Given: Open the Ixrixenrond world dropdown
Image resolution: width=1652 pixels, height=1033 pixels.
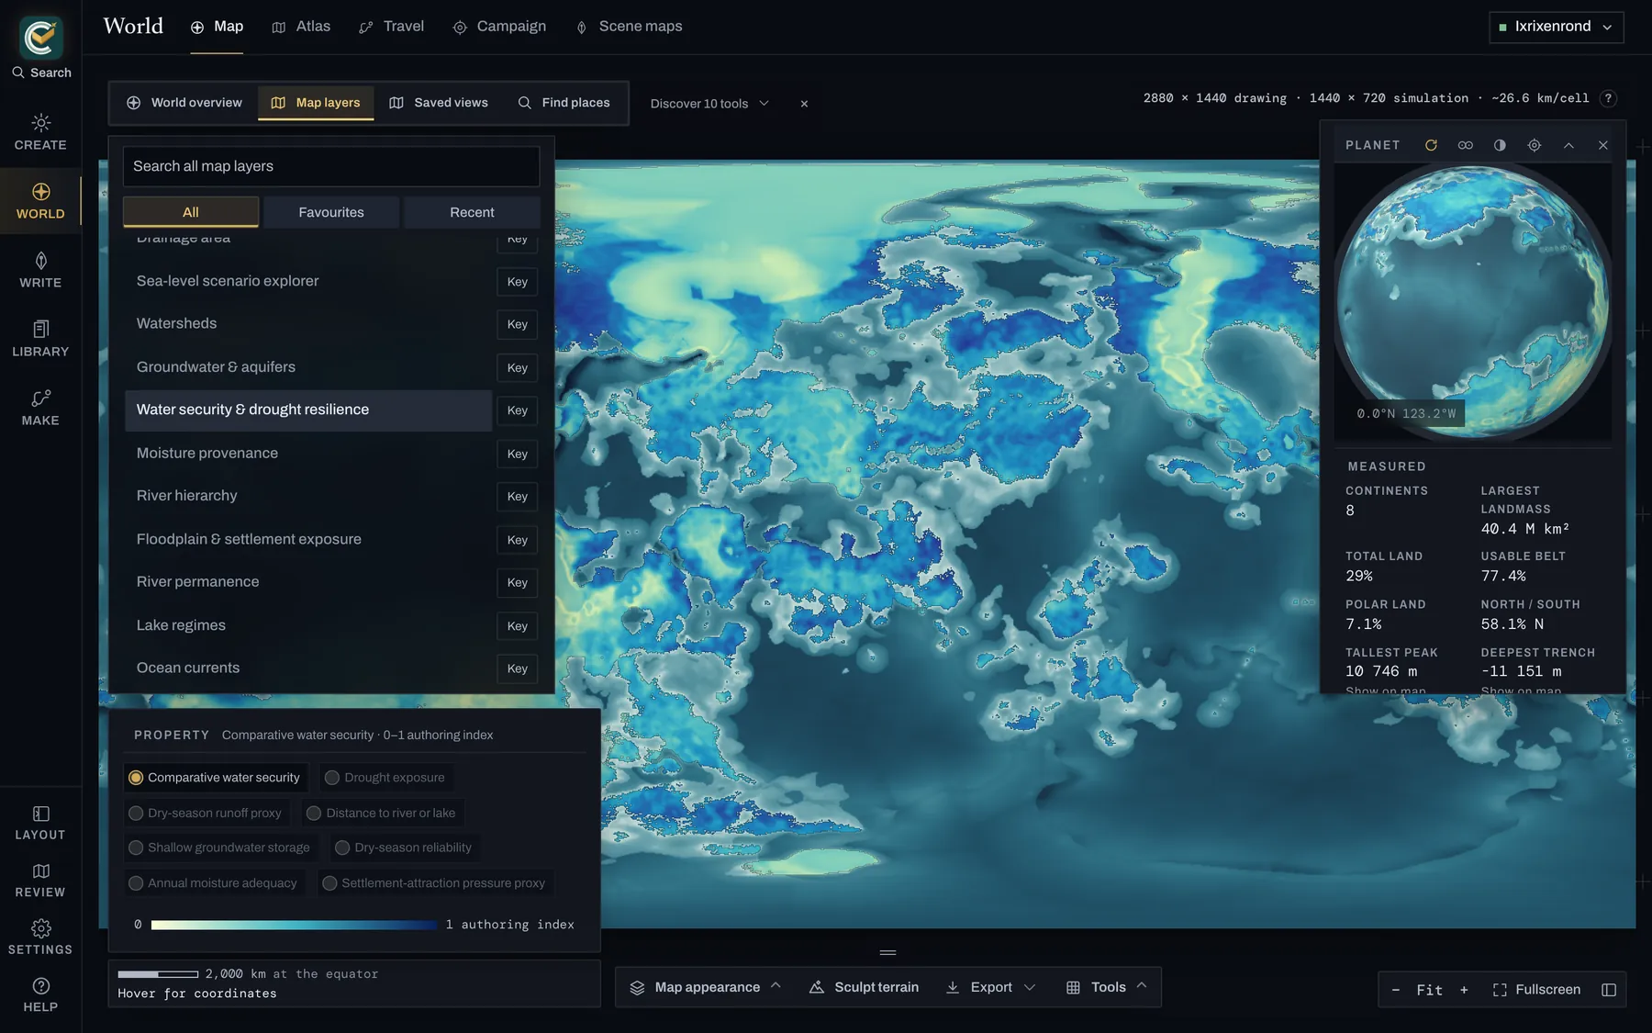Looking at the screenshot, I should click(1556, 27).
